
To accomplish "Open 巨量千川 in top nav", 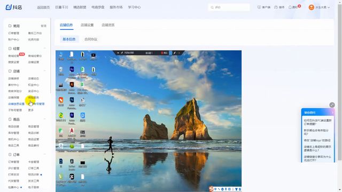I will click(x=61, y=7).
